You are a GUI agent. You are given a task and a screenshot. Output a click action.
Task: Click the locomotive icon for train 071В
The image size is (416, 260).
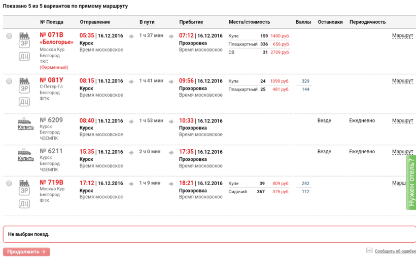[x=24, y=35]
